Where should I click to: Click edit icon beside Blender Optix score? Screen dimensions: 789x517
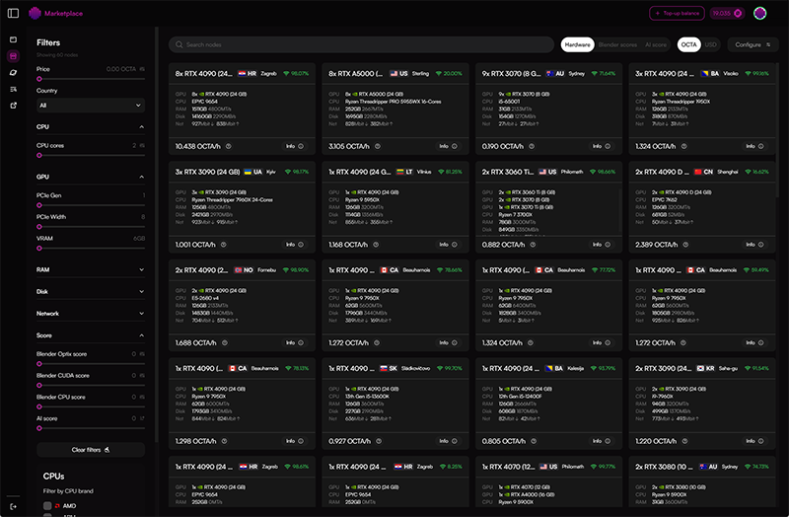[142, 354]
